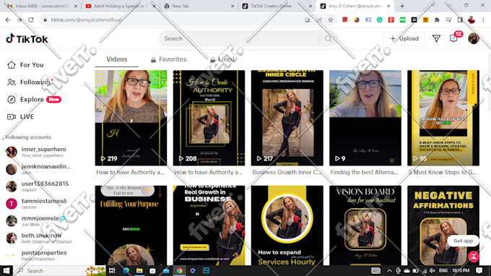The width and height of the screenshot is (491, 276).
Task: Click the Windows taskbar search box
Action: click(x=61, y=270)
